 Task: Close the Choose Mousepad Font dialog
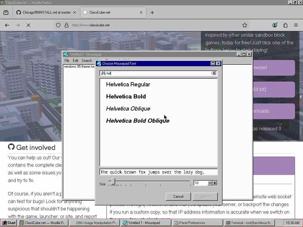click(x=218, y=64)
